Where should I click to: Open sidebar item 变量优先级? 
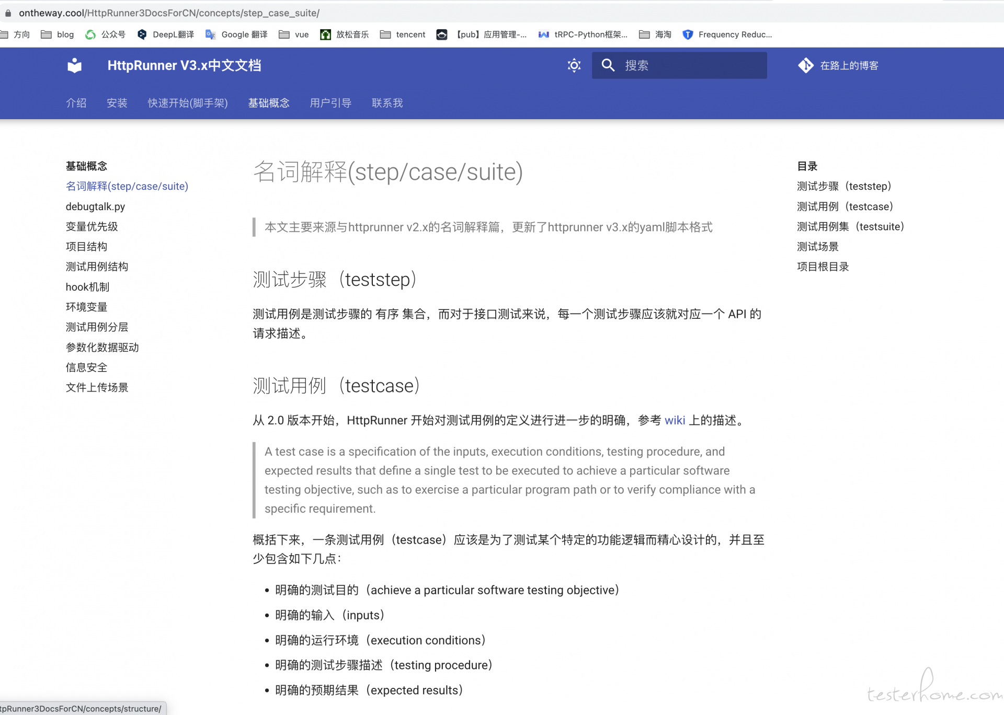[x=92, y=226]
